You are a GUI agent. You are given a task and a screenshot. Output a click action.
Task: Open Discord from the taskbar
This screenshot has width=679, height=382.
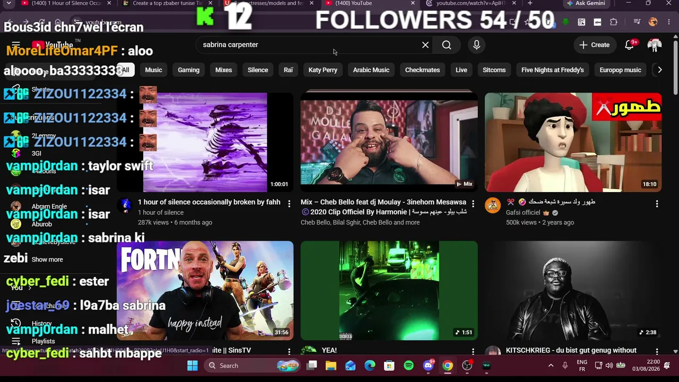click(x=429, y=366)
